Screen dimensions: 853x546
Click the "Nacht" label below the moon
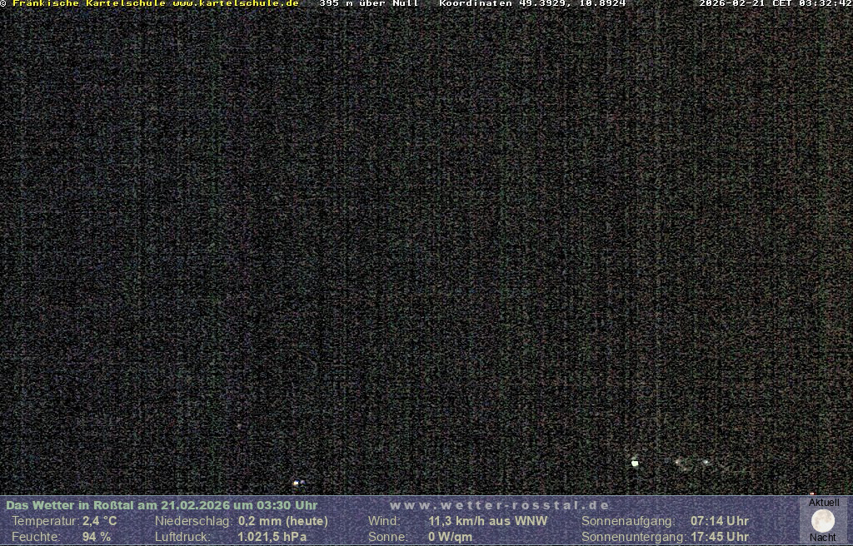(823, 538)
